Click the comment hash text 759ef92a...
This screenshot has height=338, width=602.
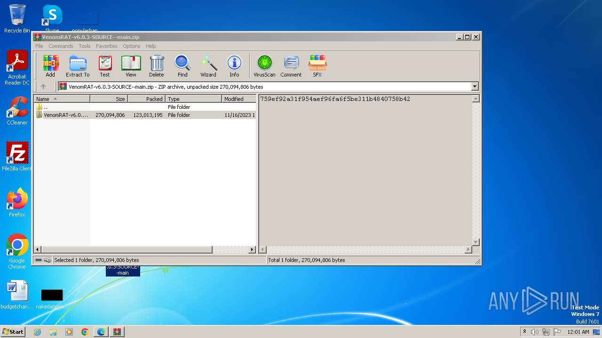[x=335, y=99]
